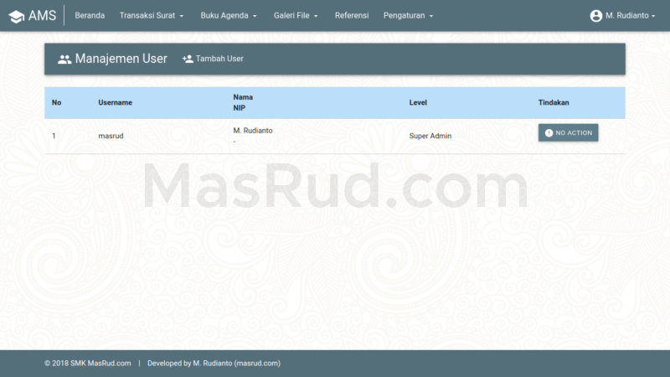
Task: Click the Level column header
Action: point(418,102)
